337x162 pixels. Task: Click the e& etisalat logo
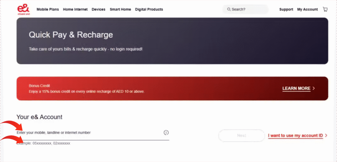coord(23,10)
